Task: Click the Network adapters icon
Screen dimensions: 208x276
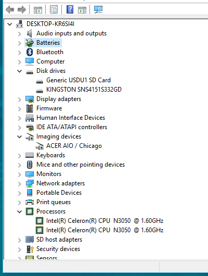Action: click(x=30, y=183)
